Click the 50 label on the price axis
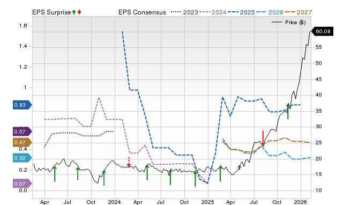The width and height of the screenshot is (343, 205). [x=318, y=63]
